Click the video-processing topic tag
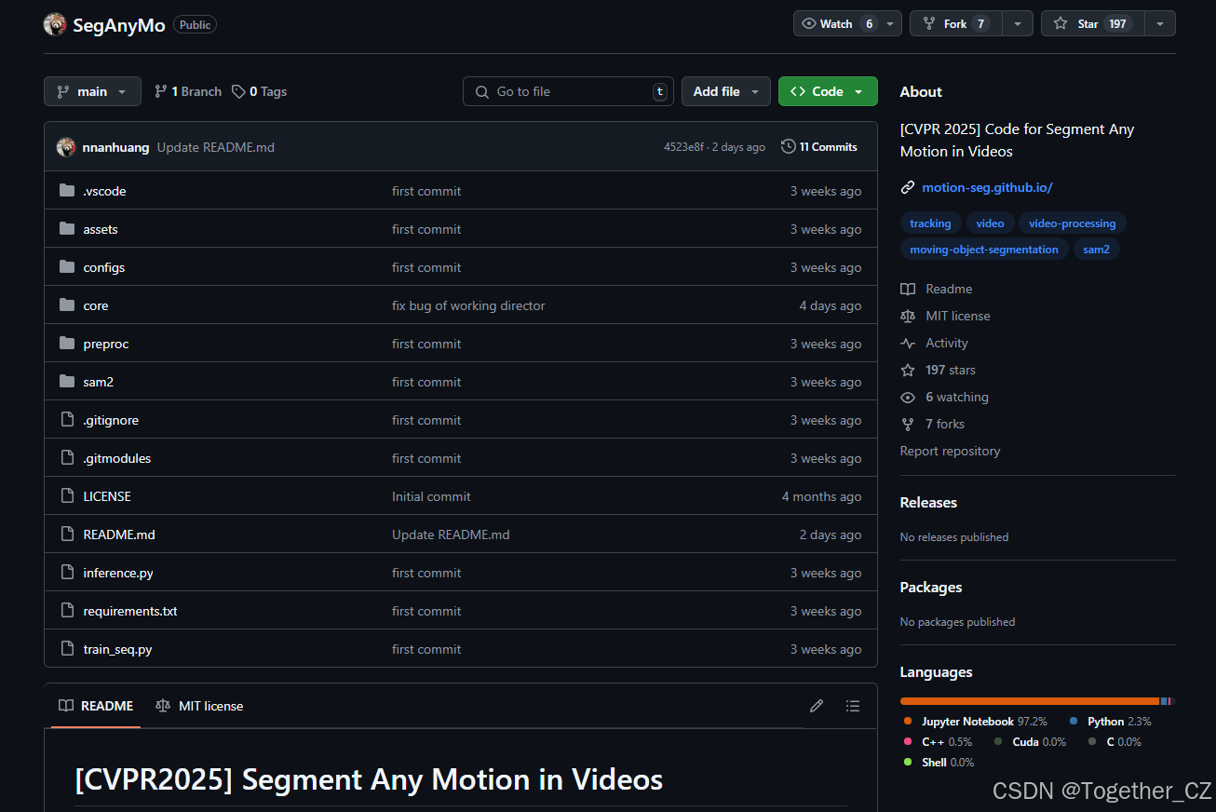Image resolution: width=1216 pixels, height=812 pixels. coord(1072,223)
